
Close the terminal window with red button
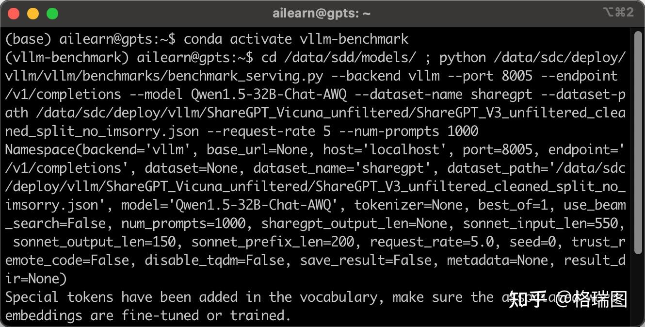[14, 14]
